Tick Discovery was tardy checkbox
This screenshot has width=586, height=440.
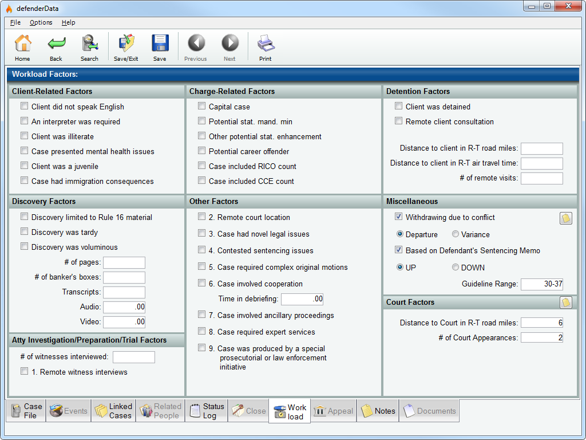(24, 231)
